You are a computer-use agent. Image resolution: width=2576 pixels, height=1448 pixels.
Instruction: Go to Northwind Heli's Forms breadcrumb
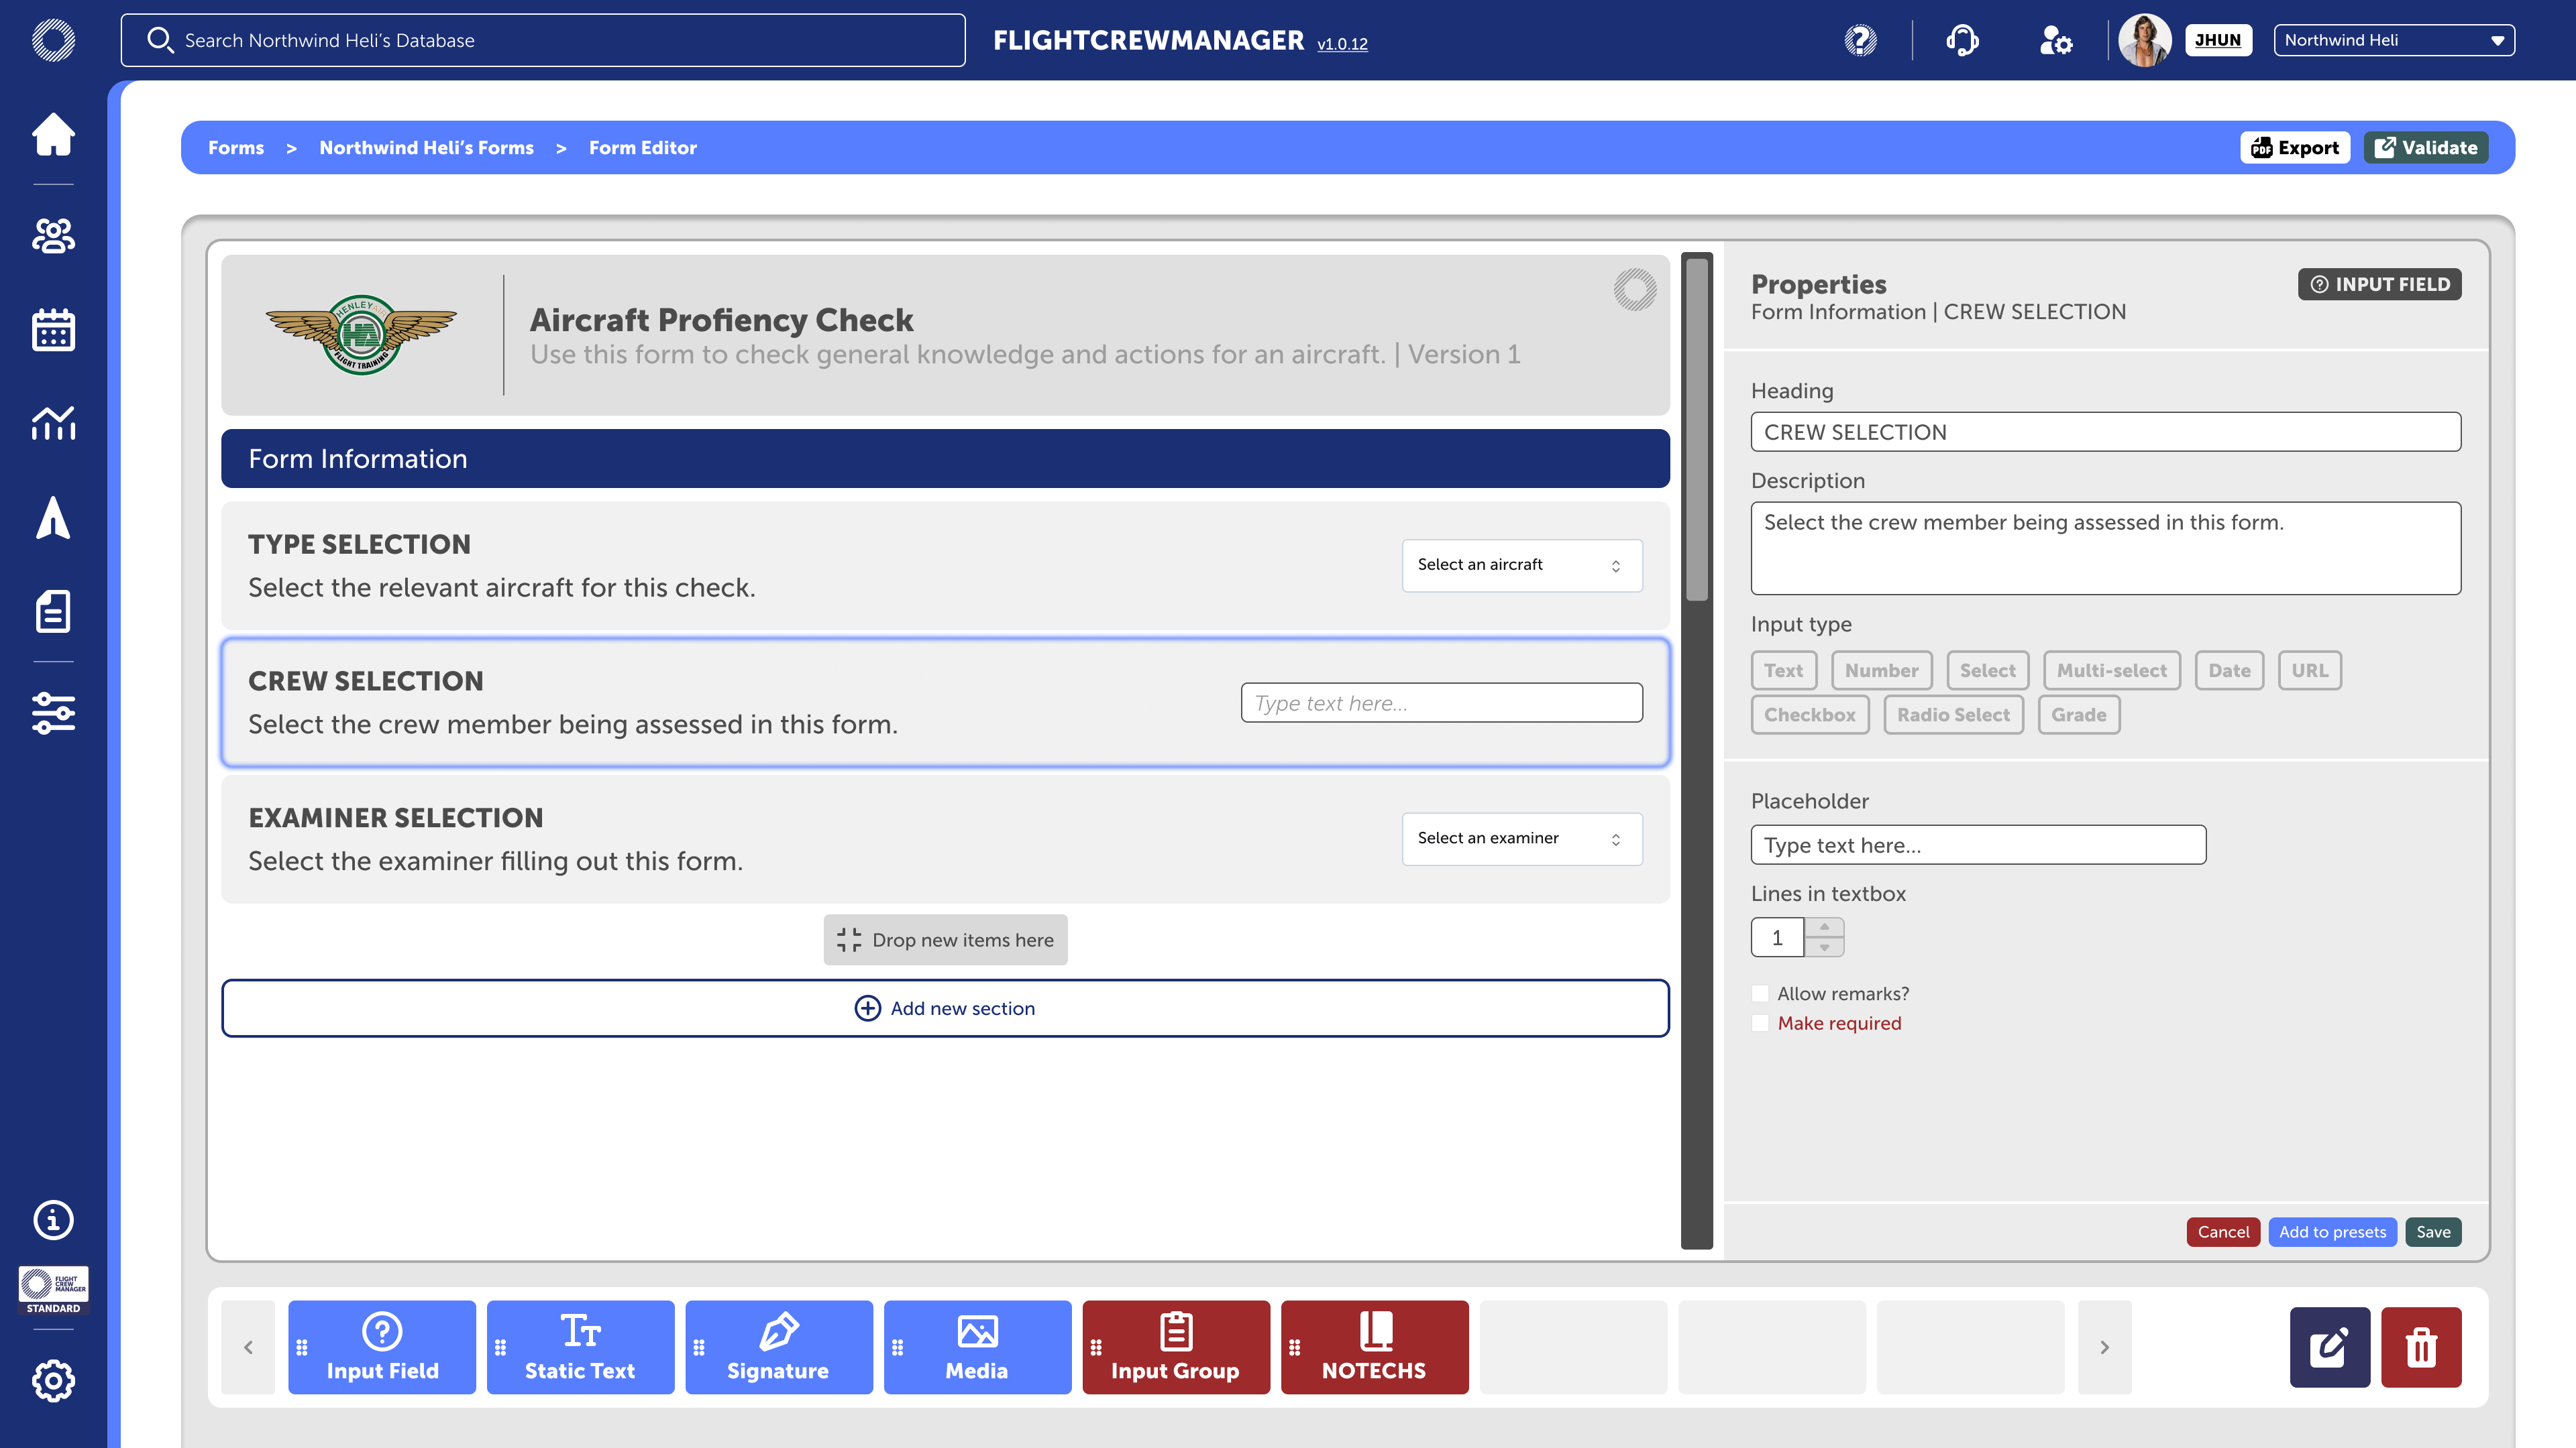pyautogui.click(x=426, y=148)
